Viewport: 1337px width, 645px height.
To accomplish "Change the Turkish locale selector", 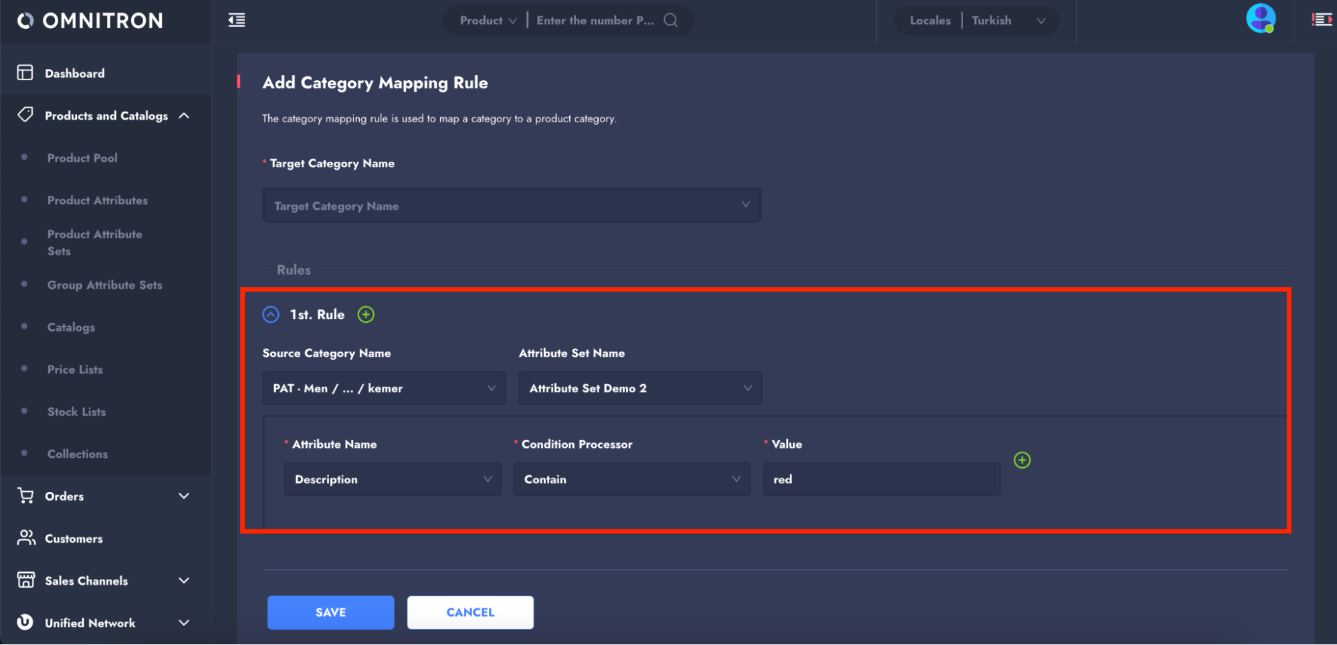I will [x=1007, y=20].
